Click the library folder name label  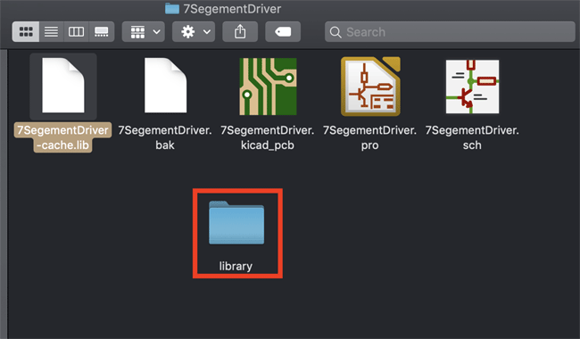click(x=236, y=266)
